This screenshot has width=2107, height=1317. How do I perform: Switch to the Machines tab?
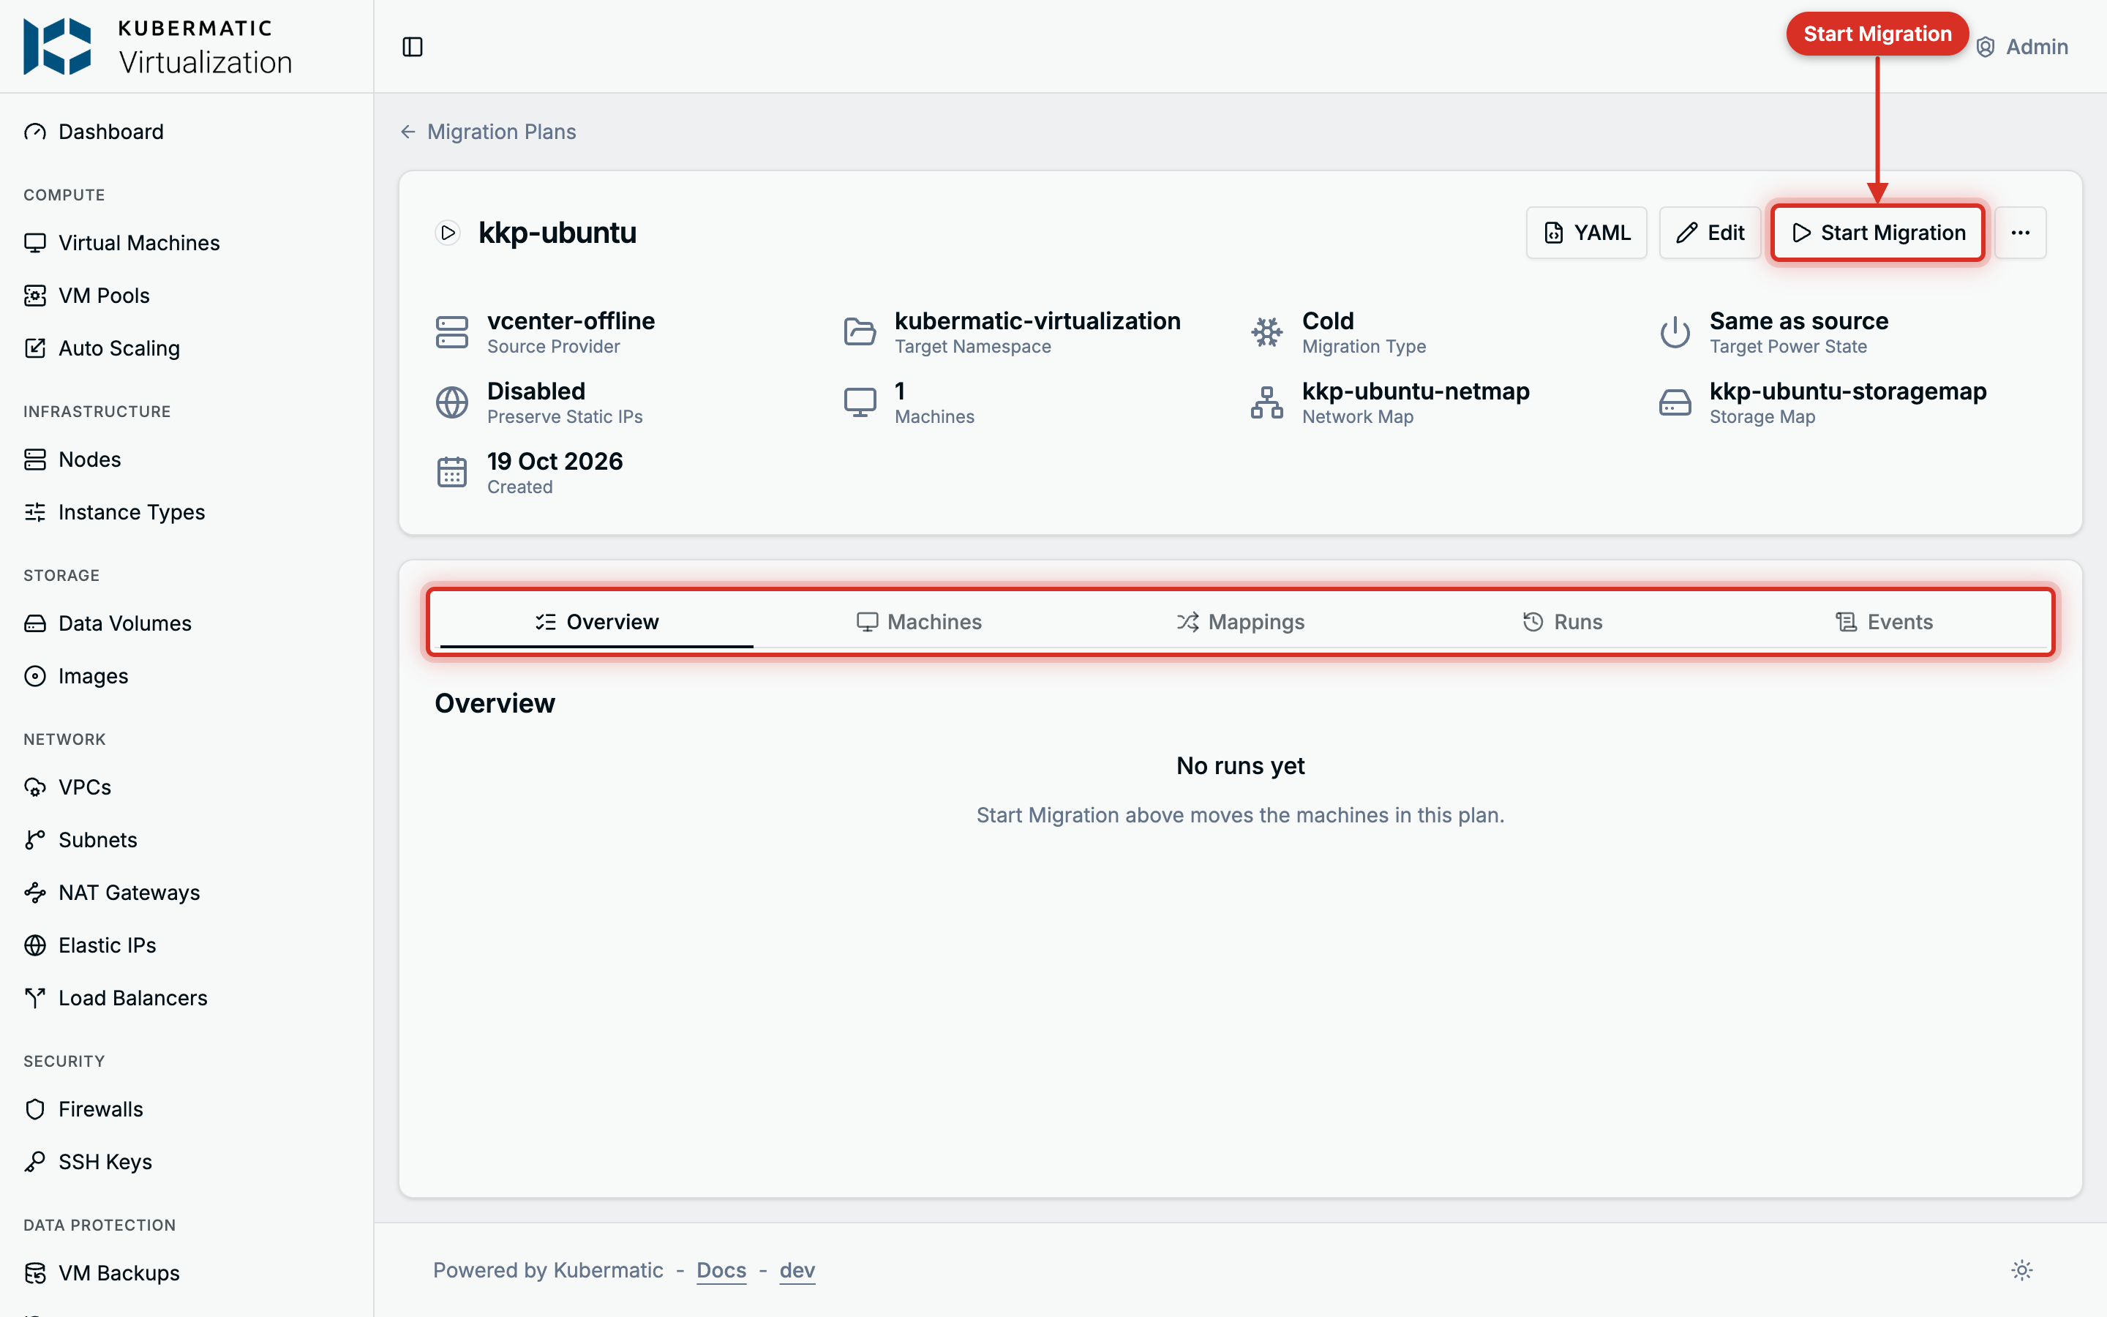(x=919, y=622)
